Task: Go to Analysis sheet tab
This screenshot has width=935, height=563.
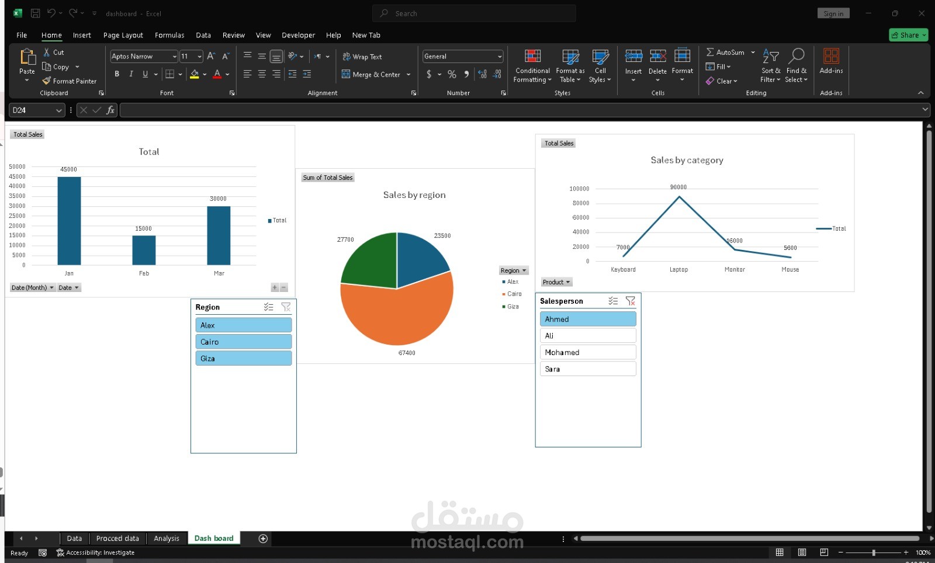Action: (167, 538)
